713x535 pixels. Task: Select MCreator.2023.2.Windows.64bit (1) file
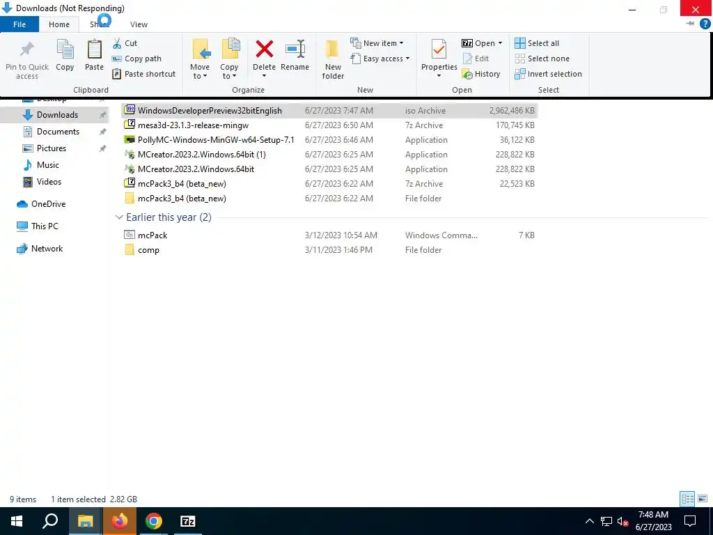point(329,154)
